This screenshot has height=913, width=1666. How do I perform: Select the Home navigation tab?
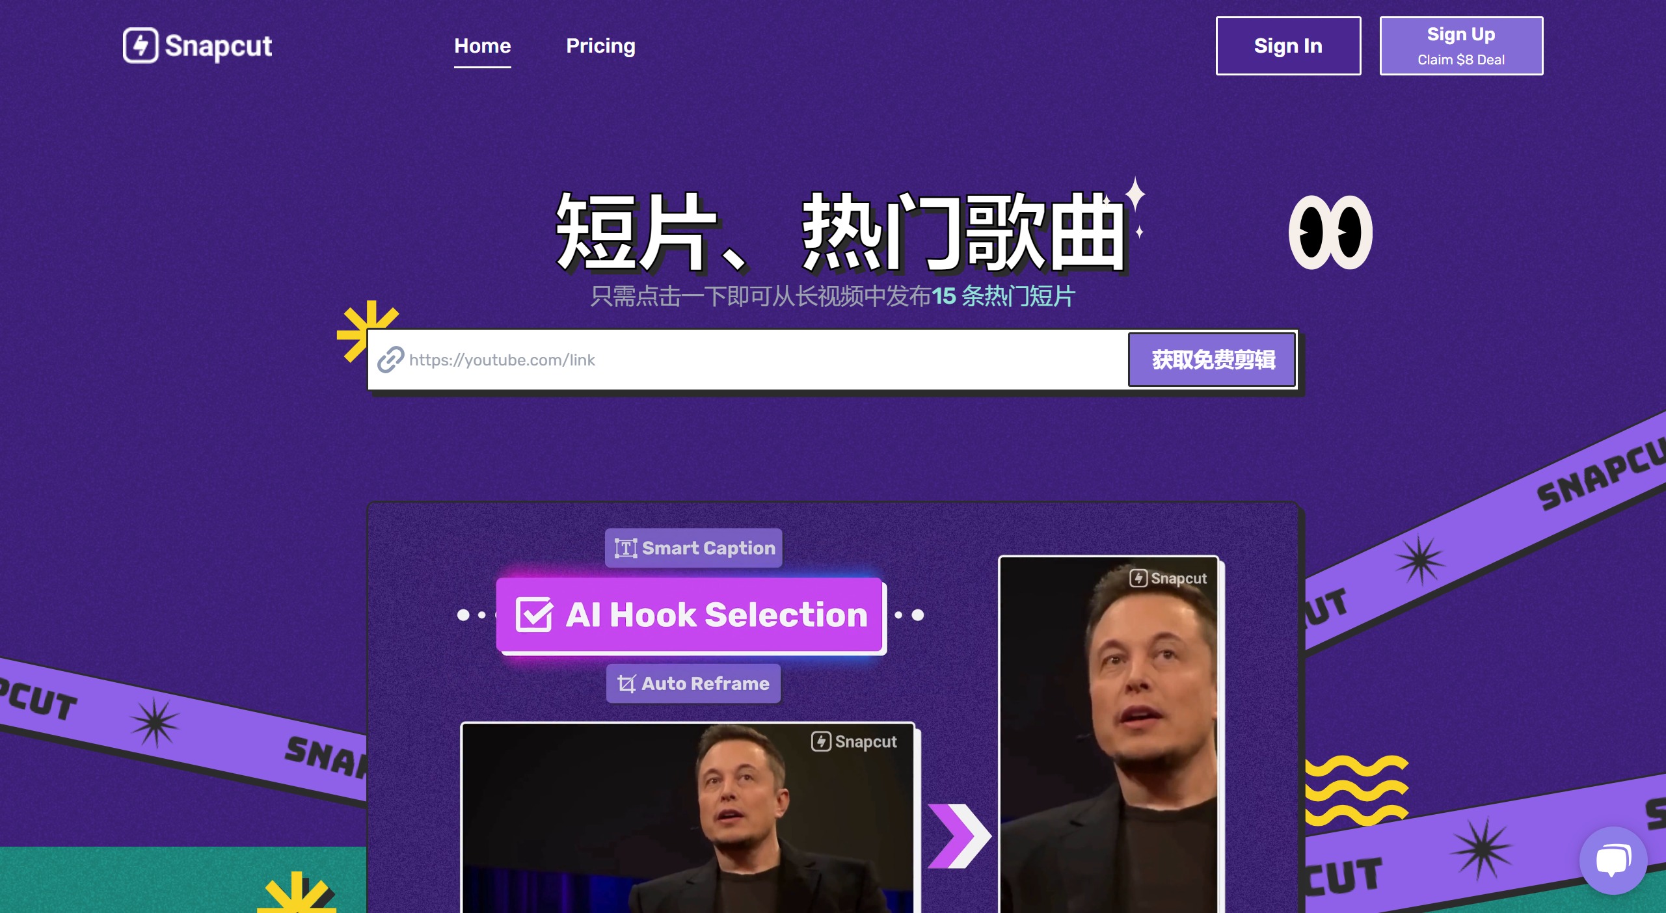[x=482, y=46]
